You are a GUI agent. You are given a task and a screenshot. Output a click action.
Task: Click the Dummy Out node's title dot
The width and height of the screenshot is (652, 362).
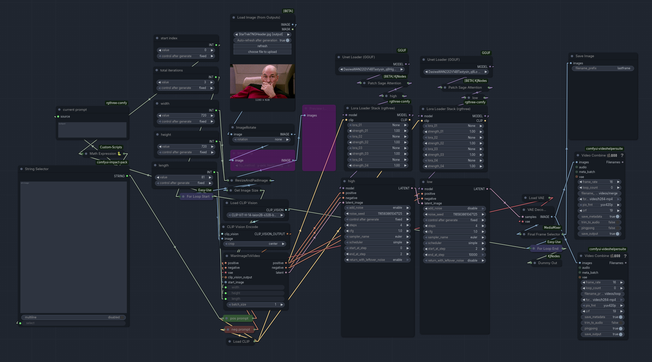[535, 263]
